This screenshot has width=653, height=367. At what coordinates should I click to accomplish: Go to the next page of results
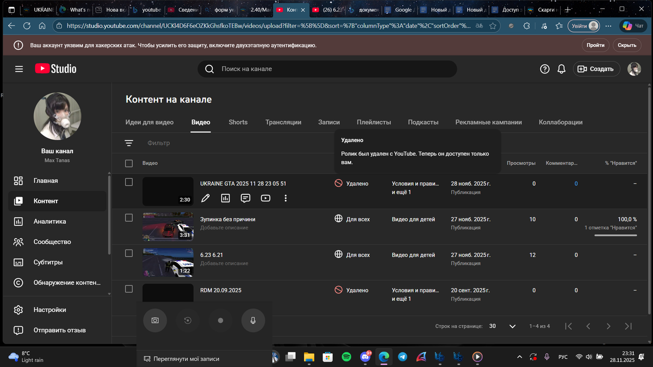click(608, 326)
